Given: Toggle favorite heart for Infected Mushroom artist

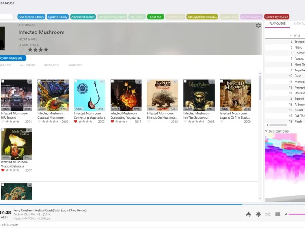Looking at the screenshot, I should click(x=21, y=50).
